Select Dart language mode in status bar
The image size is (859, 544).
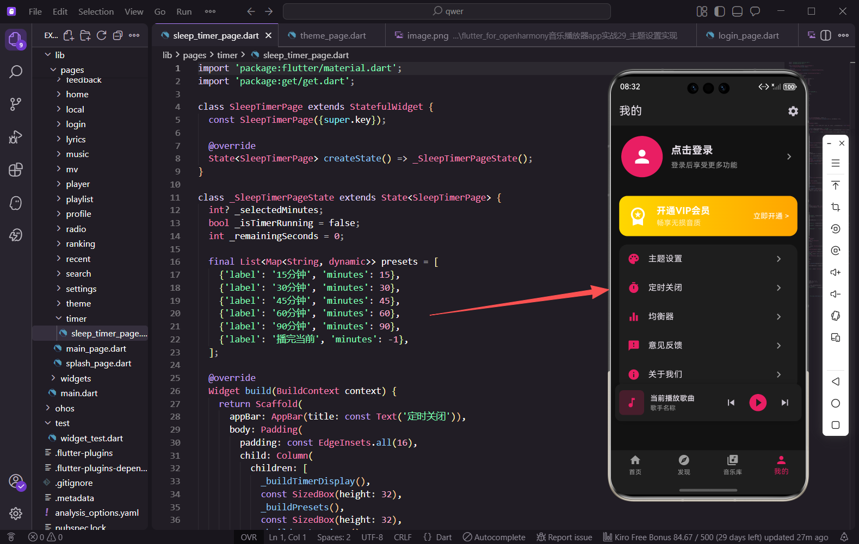click(x=443, y=537)
